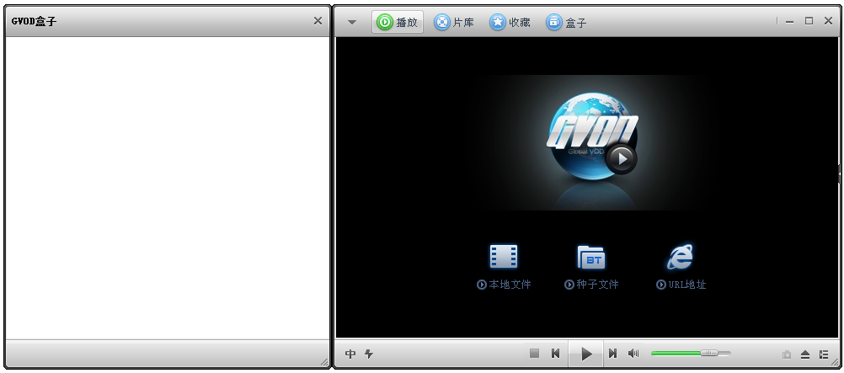Open the 本地文件 link

click(x=504, y=285)
